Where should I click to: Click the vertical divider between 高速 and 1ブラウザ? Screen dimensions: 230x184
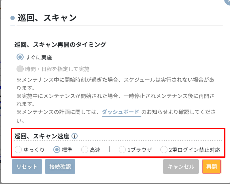click(109, 149)
